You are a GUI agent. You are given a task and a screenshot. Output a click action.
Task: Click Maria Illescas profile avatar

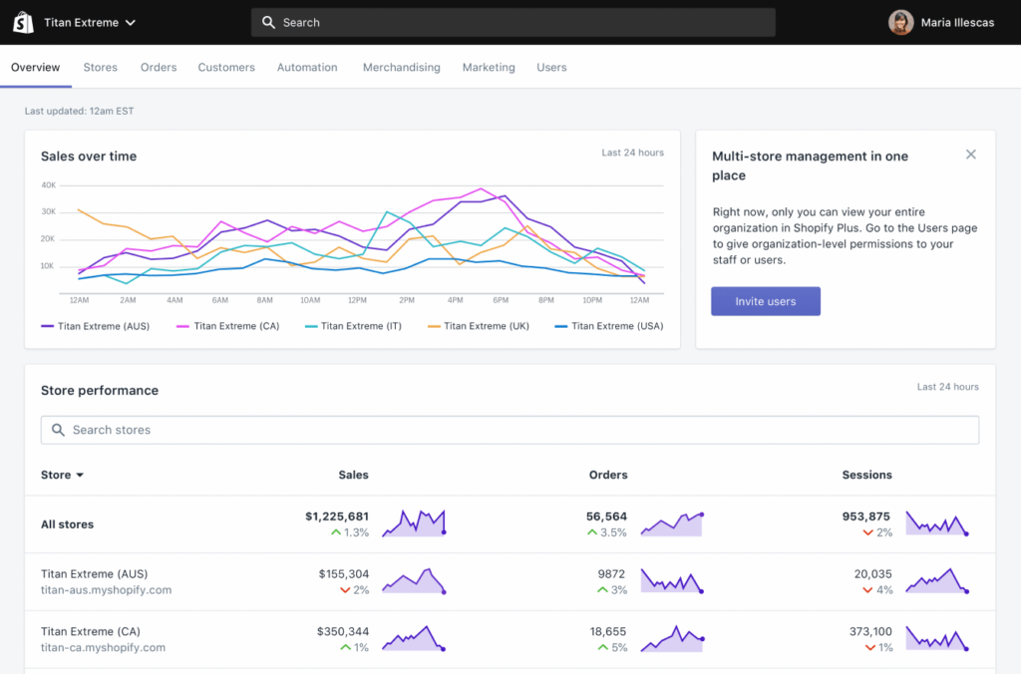pyautogui.click(x=900, y=23)
